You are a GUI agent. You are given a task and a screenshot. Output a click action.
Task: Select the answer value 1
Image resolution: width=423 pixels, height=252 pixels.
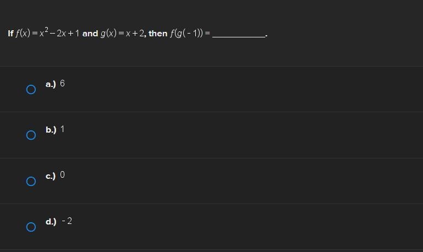(x=63, y=129)
